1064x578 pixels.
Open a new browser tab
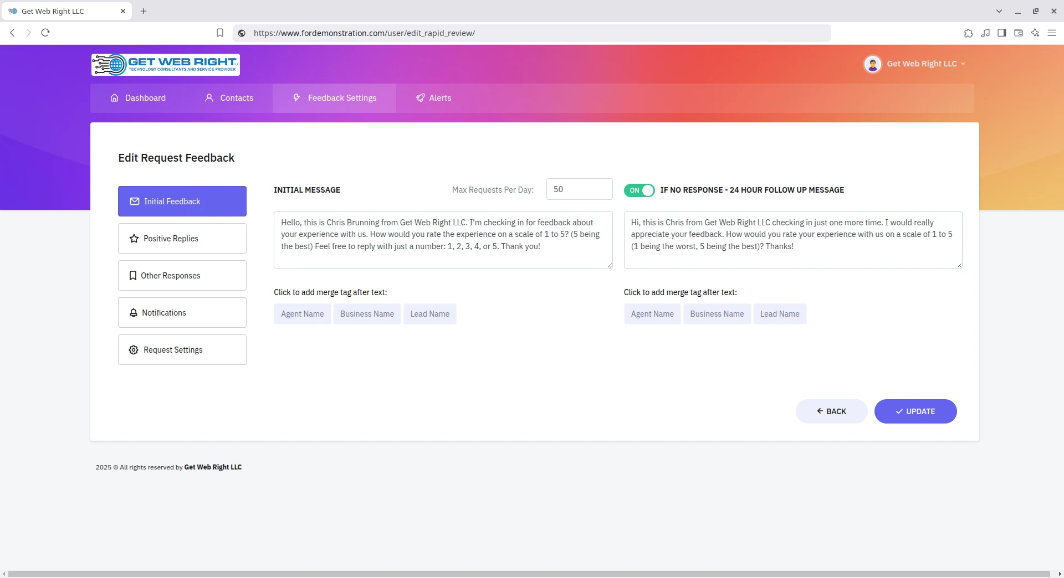(x=144, y=11)
